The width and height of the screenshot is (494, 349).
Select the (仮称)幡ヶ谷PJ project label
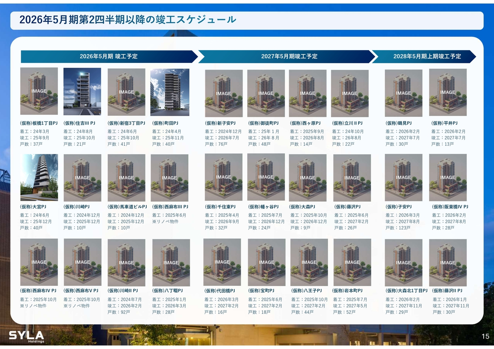(263, 207)
